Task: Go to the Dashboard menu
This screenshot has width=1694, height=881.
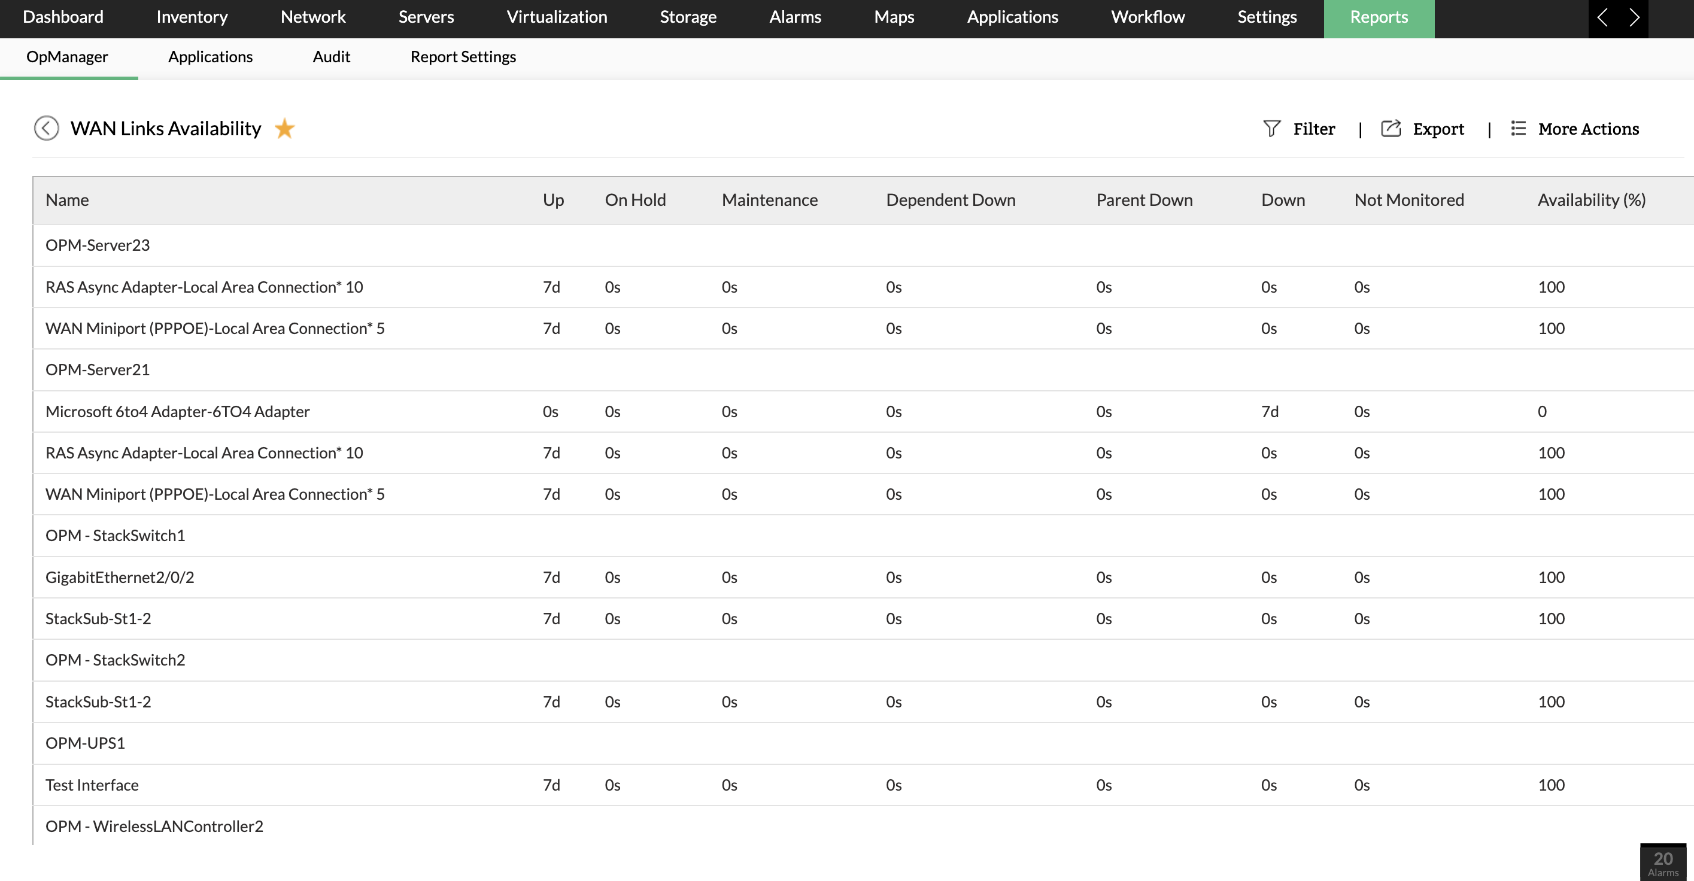Action: (x=63, y=17)
